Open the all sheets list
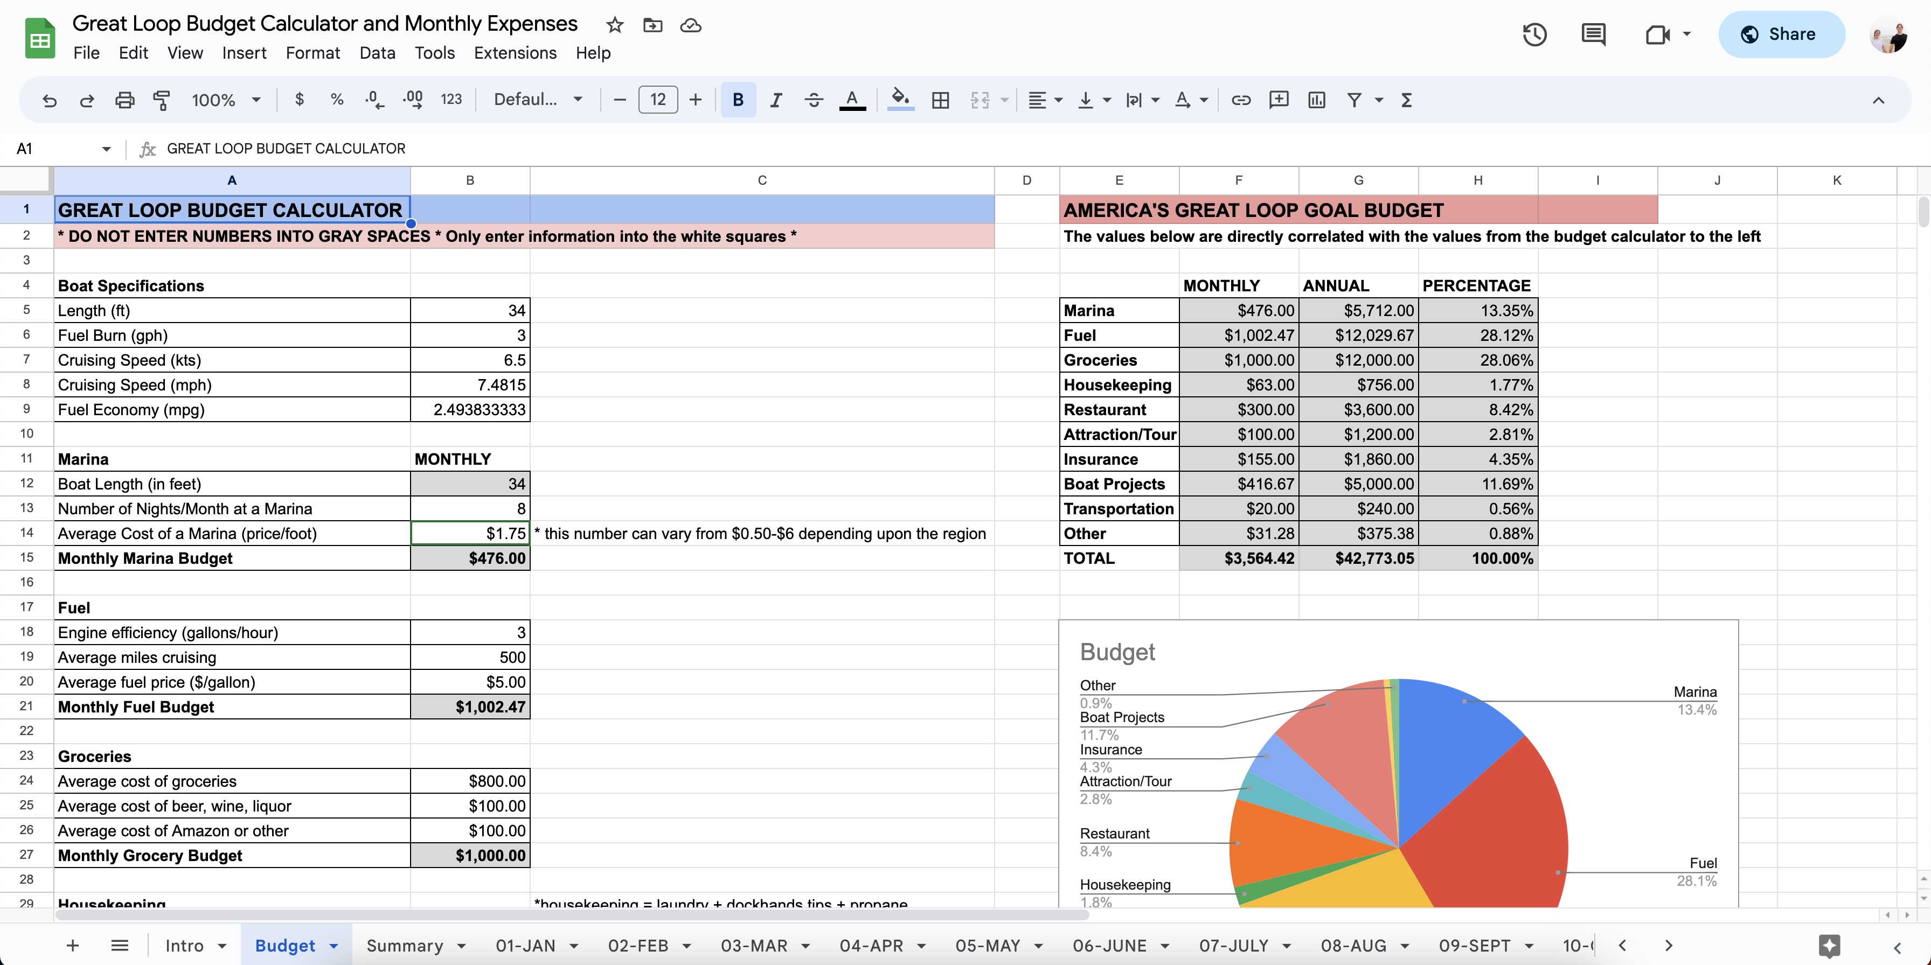Screen dimensions: 1931x965 click(119, 946)
